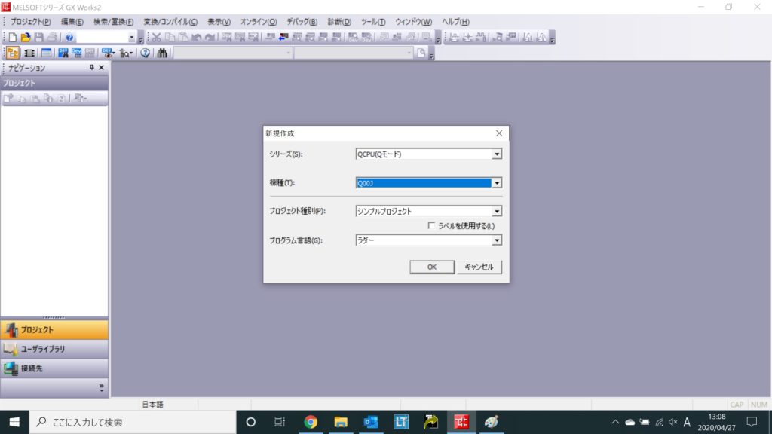The width and height of the screenshot is (772, 434).
Task: Expand the プログラム言語 dropdown
Action: pyautogui.click(x=496, y=240)
